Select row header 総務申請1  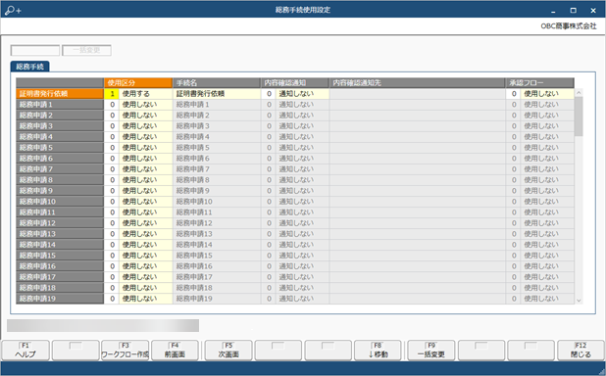60,104
